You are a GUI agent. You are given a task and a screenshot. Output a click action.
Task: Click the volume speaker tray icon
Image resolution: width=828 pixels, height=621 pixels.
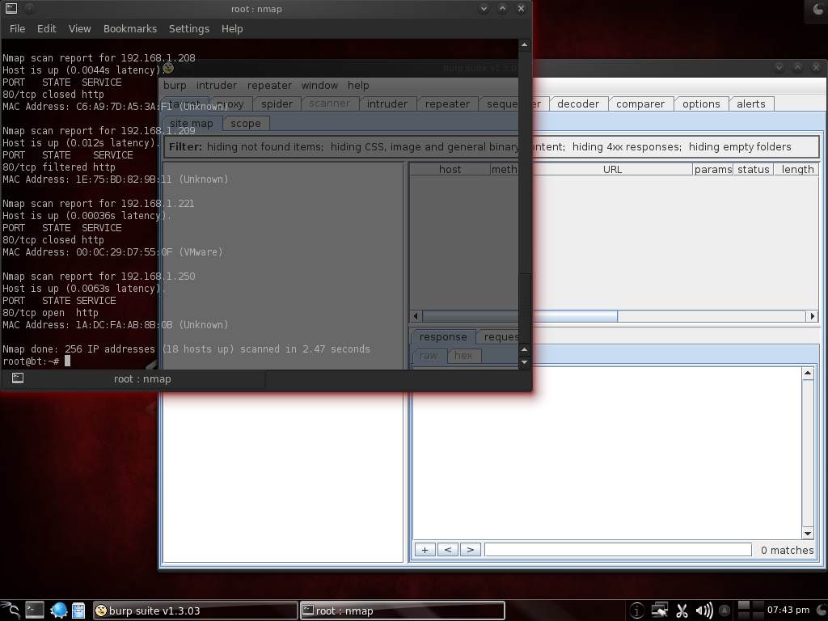tap(703, 610)
